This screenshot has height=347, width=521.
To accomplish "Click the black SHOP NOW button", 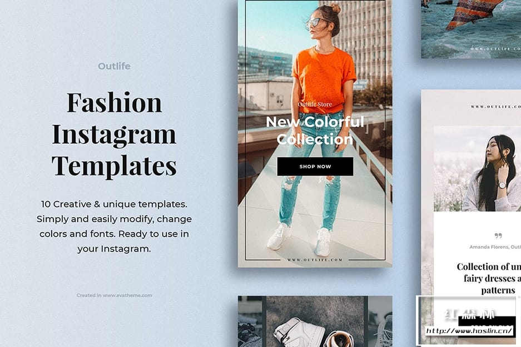I will pyautogui.click(x=315, y=167).
